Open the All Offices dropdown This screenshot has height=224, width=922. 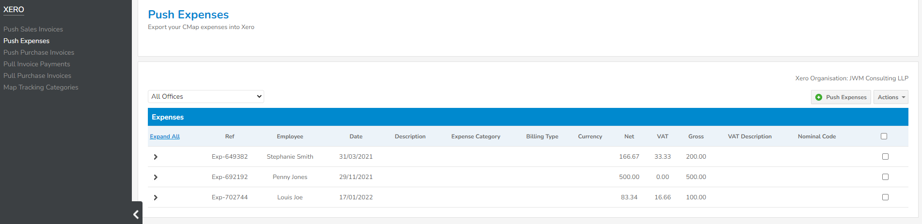pyautogui.click(x=206, y=96)
